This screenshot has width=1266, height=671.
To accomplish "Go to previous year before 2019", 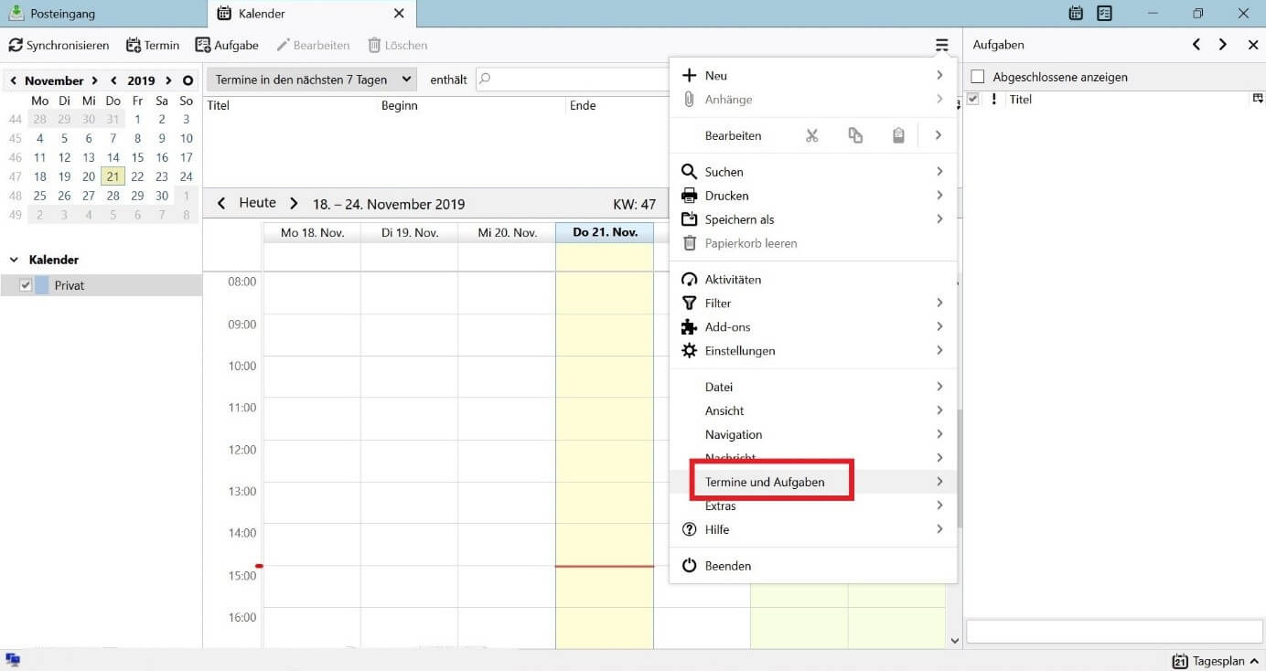I will tap(113, 80).
